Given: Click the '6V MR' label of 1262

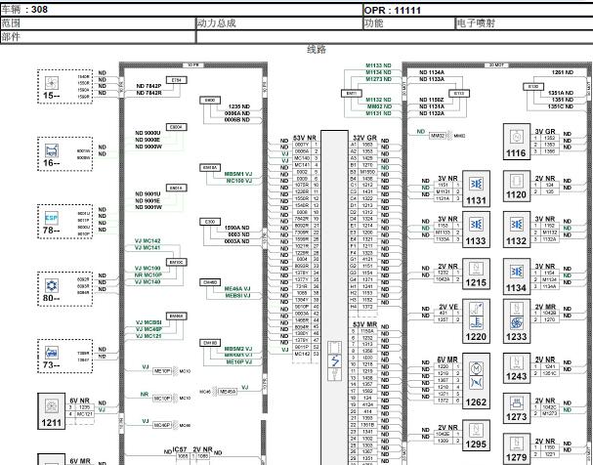Looking at the screenshot, I should click(x=447, y=359).
